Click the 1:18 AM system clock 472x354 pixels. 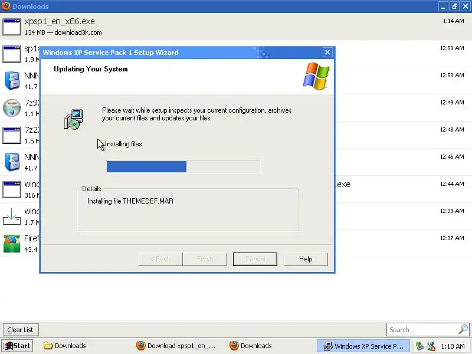click(x=453, y=346)
